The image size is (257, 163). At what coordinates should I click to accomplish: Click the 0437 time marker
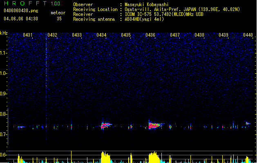click(175, 35)
